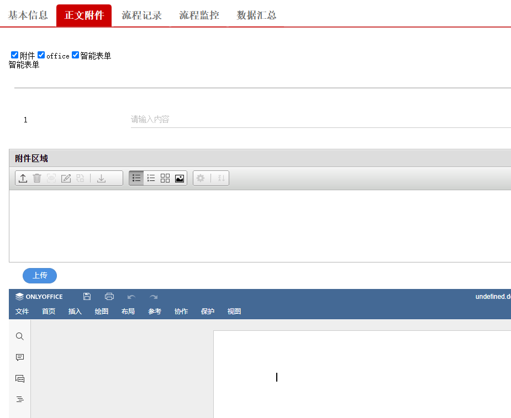Open the 绘图 ribbon tab
The image size is (511, 418).
coord(101,312)
